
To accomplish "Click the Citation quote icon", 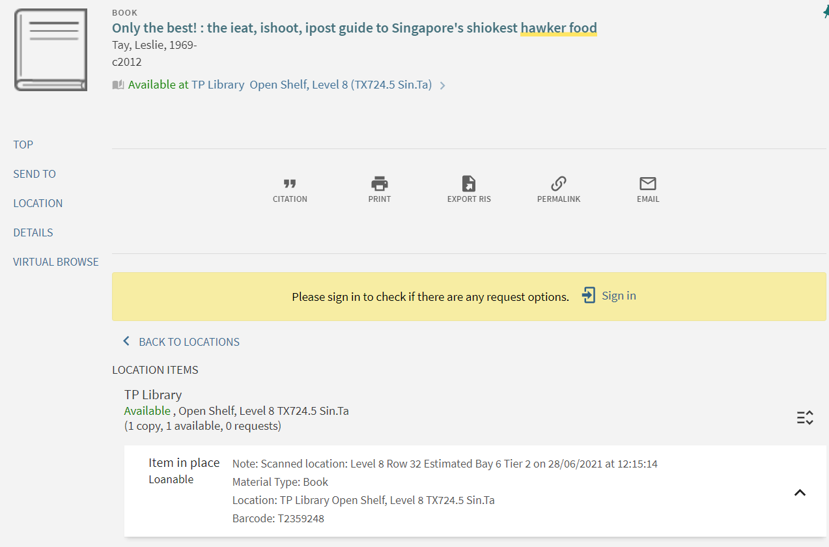I will (290, 184).
